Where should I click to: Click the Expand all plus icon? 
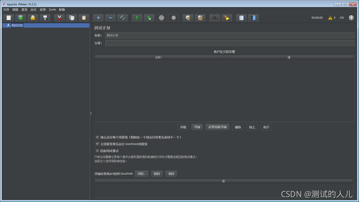click(98, 18)
